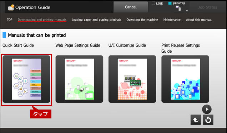Image resolution: width=227 pixels, height=133 pixels.
Task: Tap the LINE status indicator
Action: pos(157,3)
